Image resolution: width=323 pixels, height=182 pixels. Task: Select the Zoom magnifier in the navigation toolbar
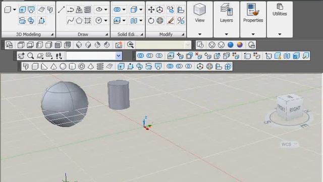pos(30,56)
